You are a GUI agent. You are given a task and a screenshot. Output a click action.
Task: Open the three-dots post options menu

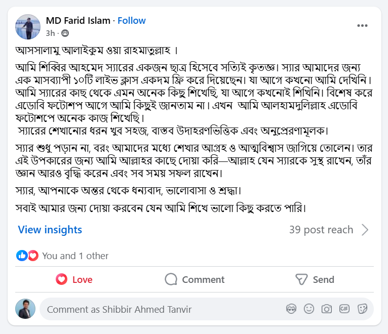click(362, 26)
